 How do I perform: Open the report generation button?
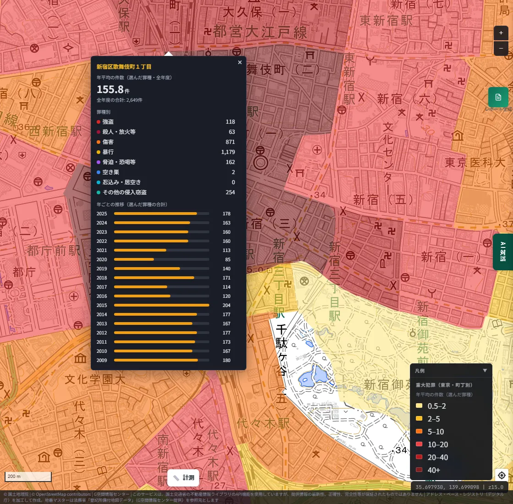tap(498, 97)
